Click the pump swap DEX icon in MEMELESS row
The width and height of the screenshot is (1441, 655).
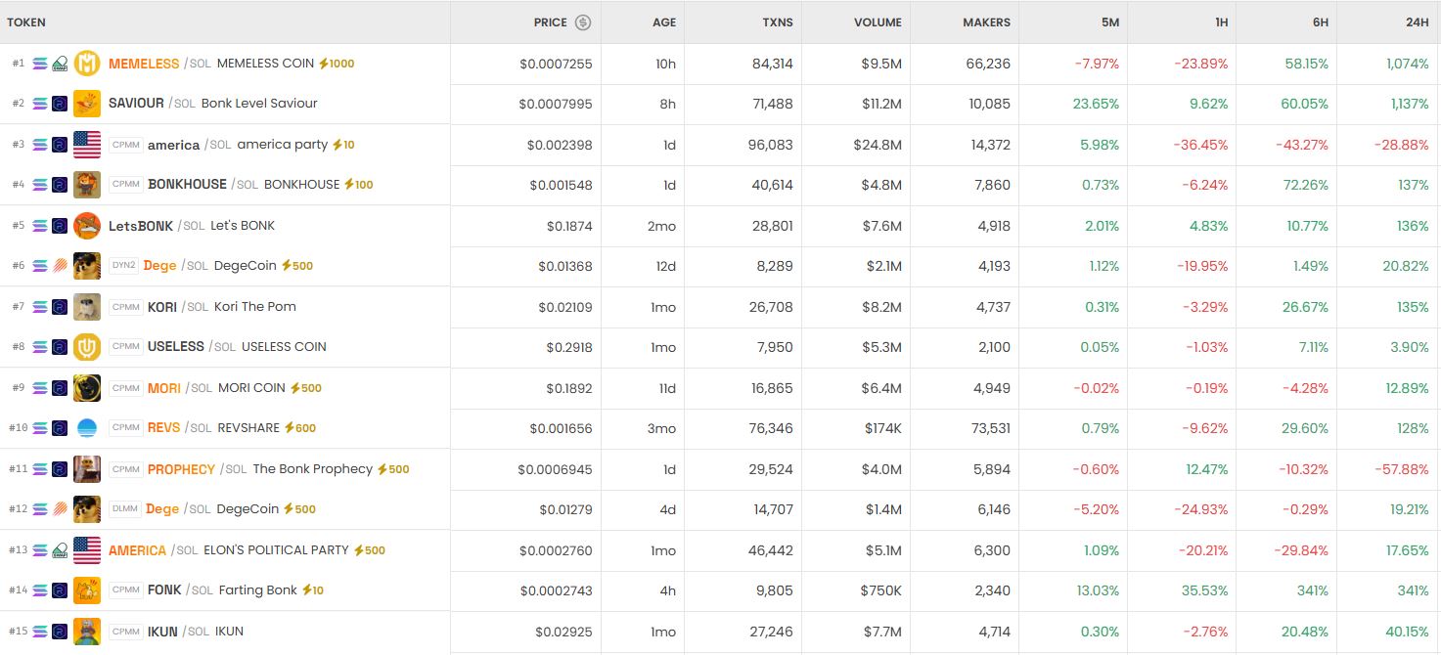(59, 64)
